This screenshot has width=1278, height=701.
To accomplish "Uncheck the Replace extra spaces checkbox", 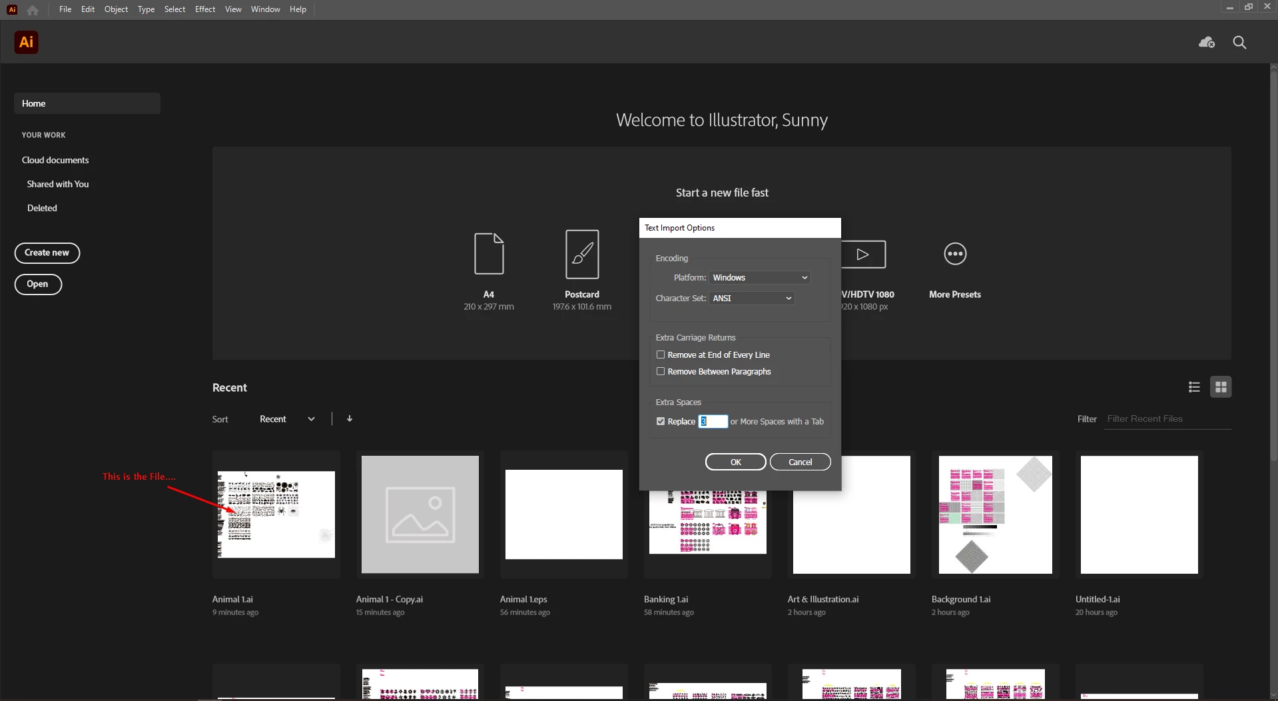I will [661, 421].
